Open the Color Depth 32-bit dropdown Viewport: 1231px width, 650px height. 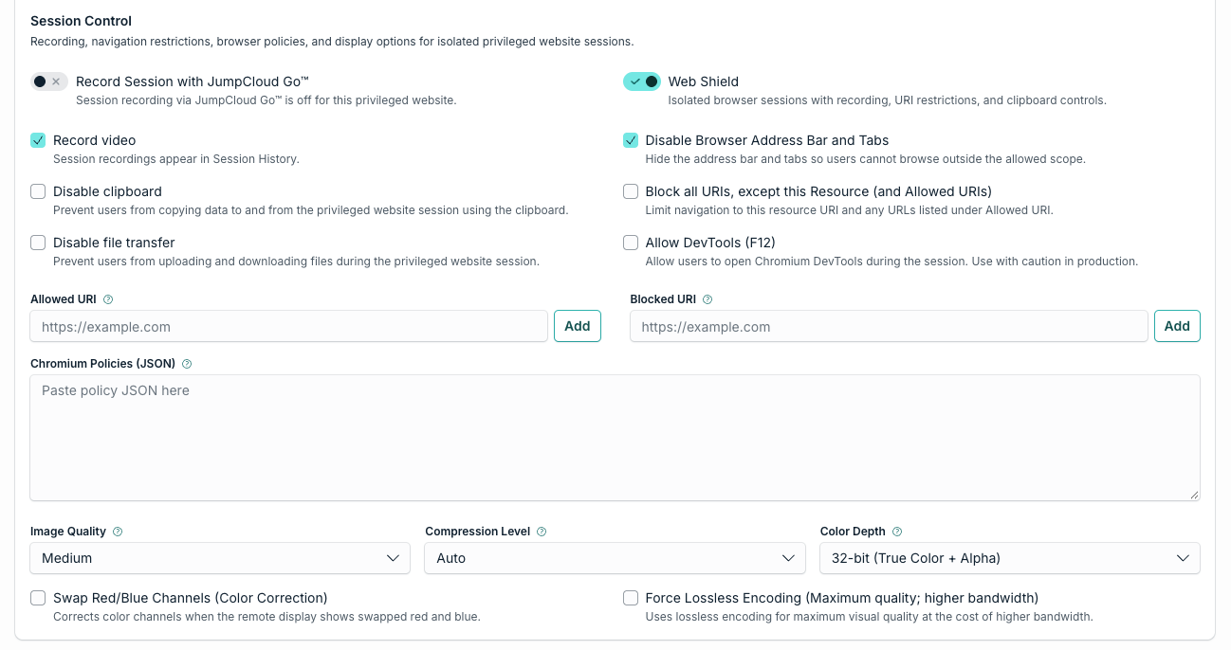pos(1010,558)
